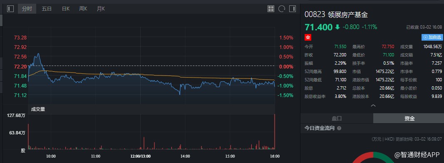Select the 资金 panel tab
This screenshot has height=163, width=444.
click(409, 119)
